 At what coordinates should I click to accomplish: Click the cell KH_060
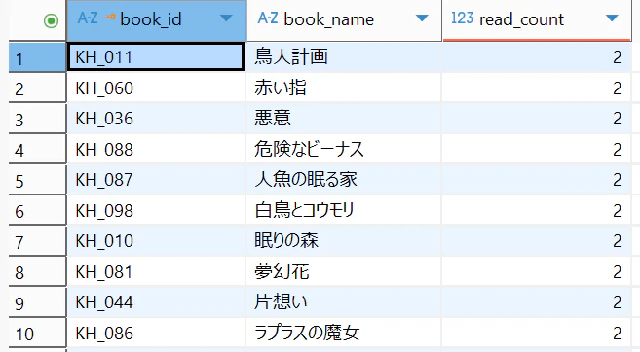coord(156,88)
